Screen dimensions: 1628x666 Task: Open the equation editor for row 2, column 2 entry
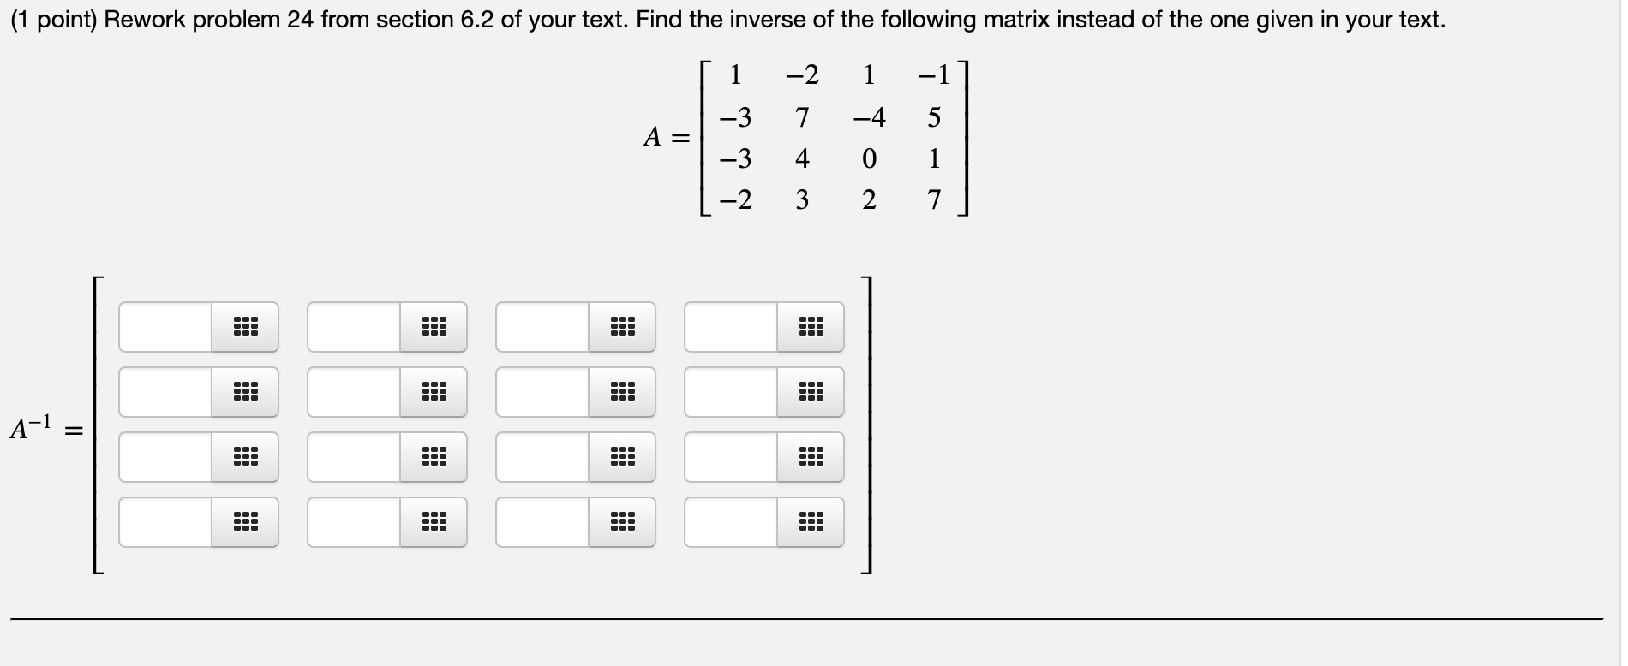click(433, 393)
